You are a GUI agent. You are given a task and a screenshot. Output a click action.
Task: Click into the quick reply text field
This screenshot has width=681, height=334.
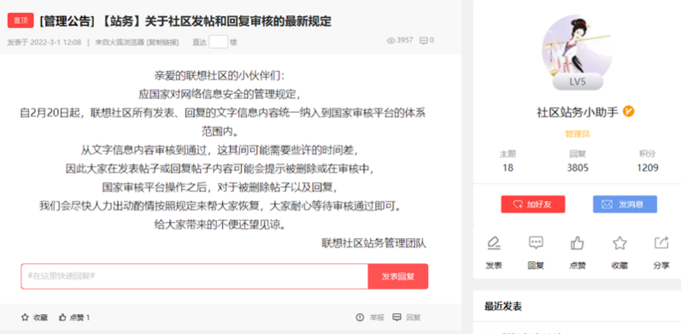click(x=195, y=276)
